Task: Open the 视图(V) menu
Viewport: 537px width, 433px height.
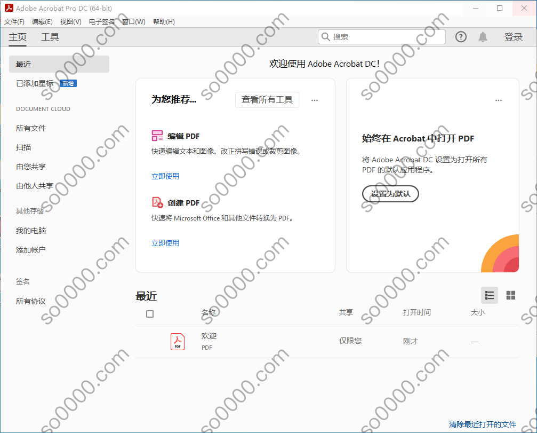Action: 70,22
